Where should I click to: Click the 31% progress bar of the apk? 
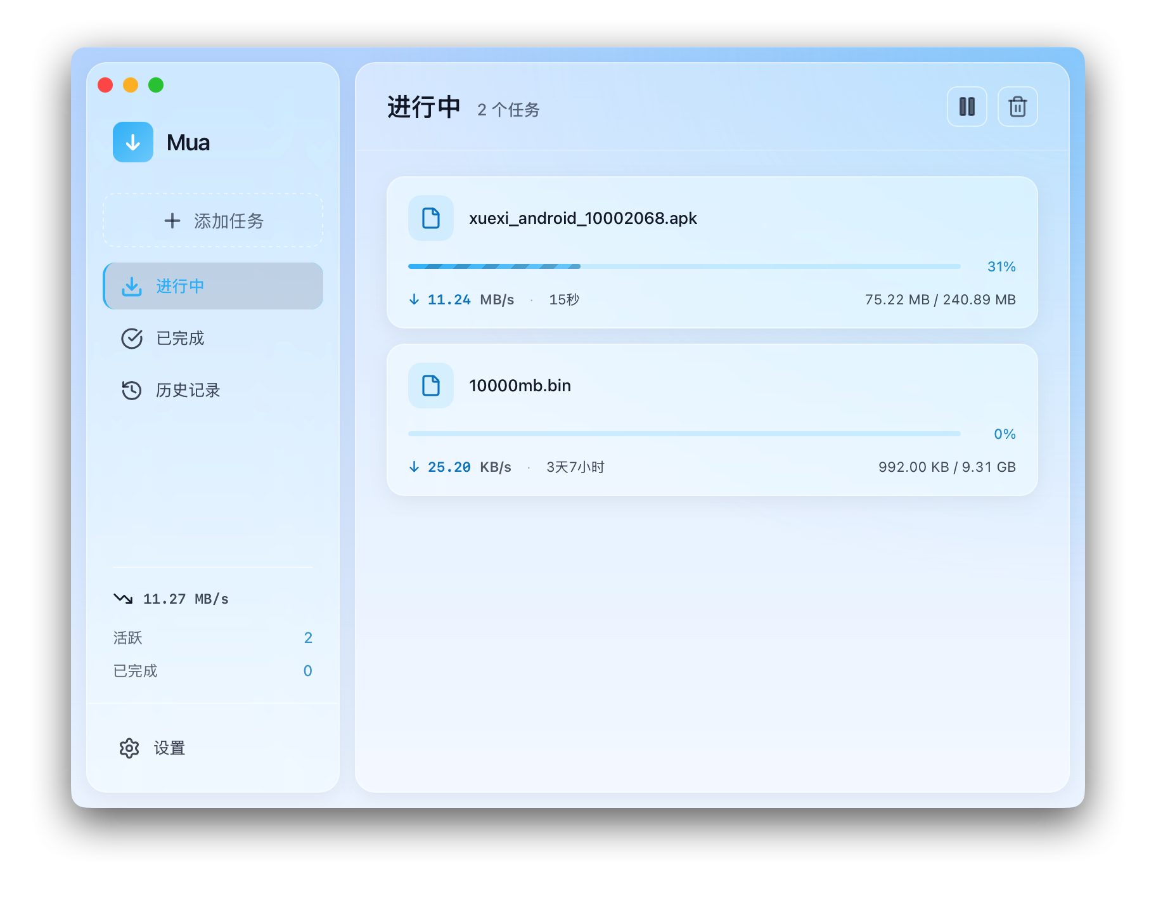[684, 266]
